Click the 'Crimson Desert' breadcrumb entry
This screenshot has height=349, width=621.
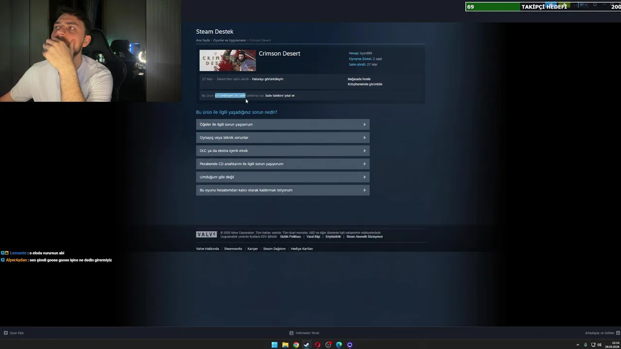coord(260,40)
